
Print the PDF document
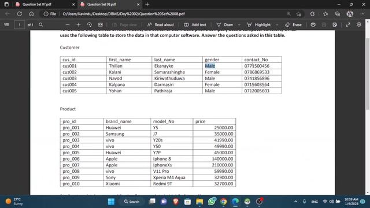pos(313,25)
